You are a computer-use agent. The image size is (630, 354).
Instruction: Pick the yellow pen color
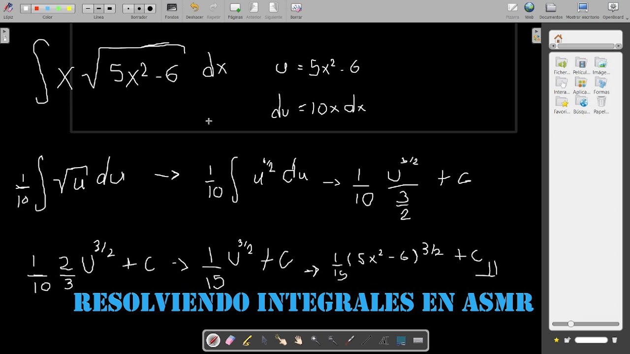(x=69, y=8)
